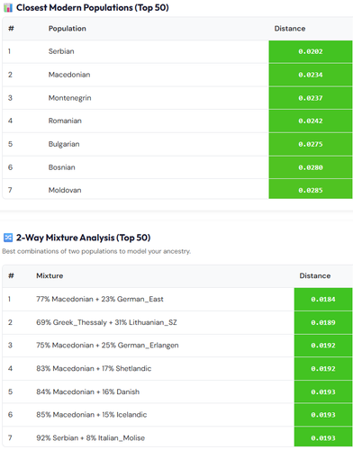The height and width of the screenshot is (450, 353).
Task: Click the Population column header
Action: coord(68,29)
